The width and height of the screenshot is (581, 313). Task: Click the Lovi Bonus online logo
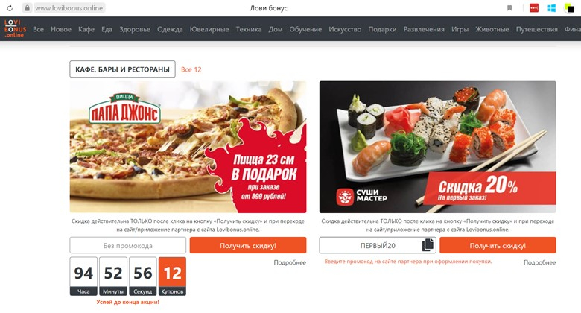[15, 28]
